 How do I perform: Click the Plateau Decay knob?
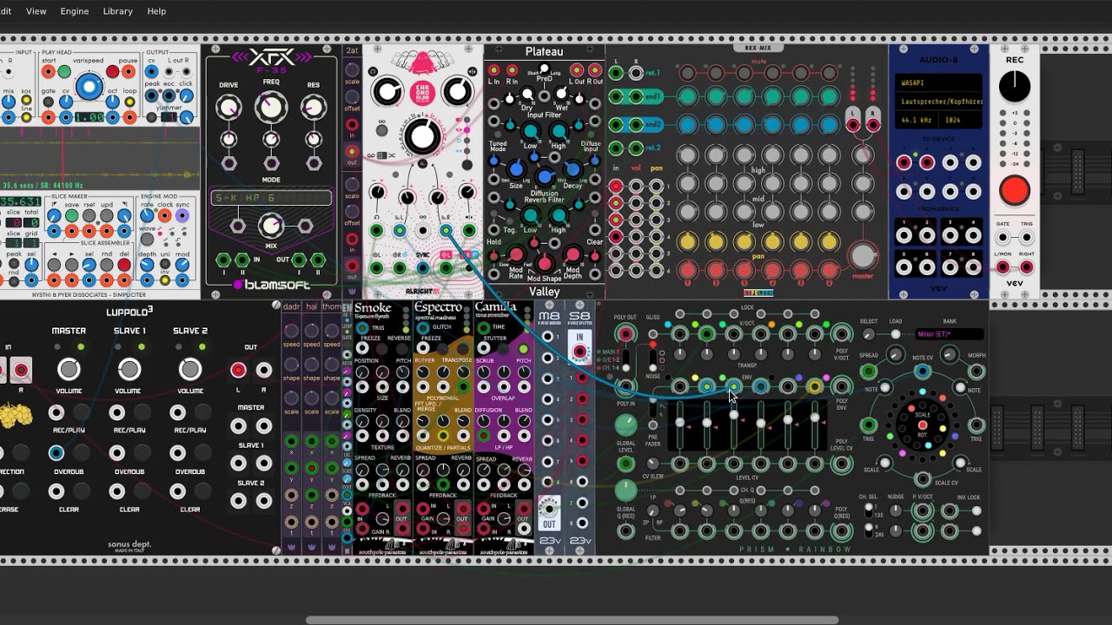(x=573, y=168)
